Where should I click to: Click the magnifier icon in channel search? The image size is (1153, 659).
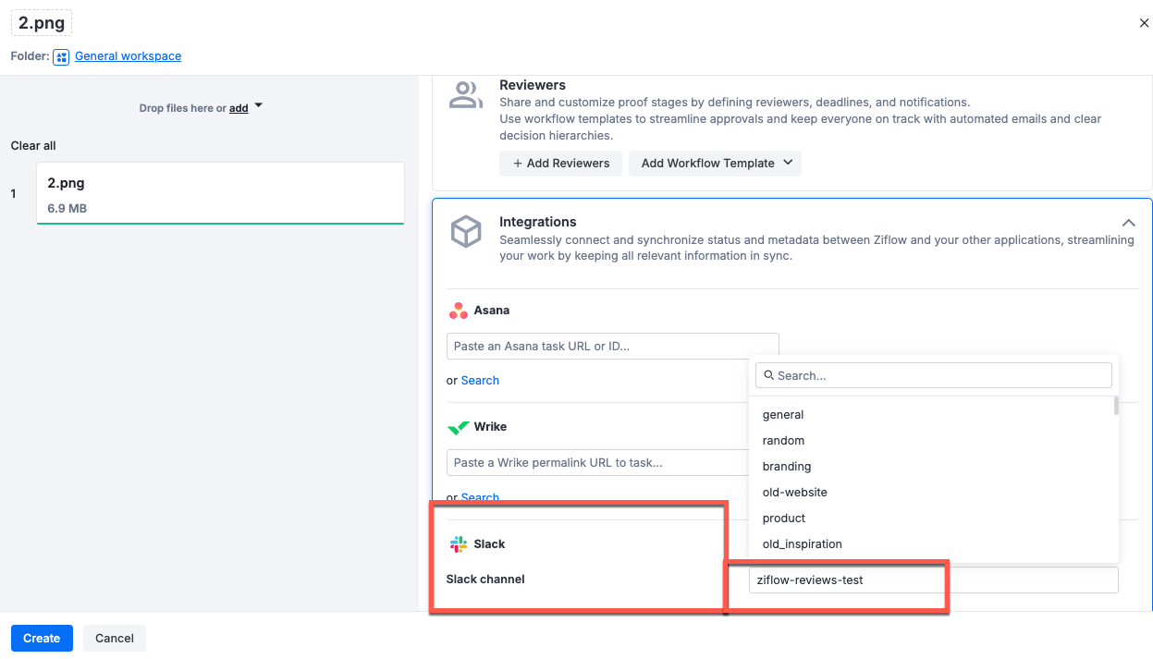tap(768, 375)
